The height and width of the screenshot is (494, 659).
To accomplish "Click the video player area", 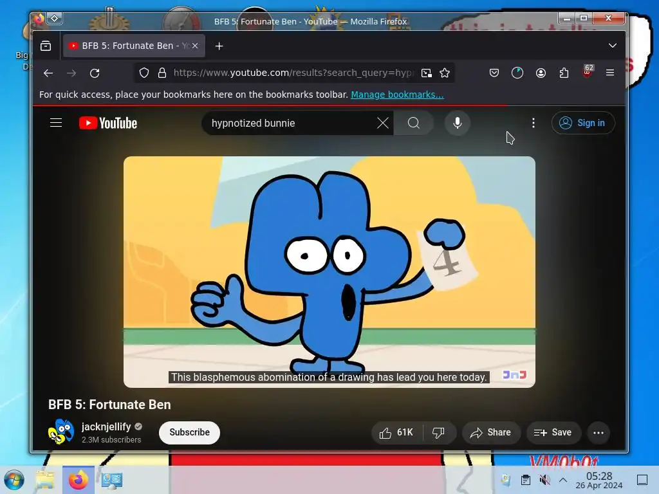I will (x=329, y=272).
